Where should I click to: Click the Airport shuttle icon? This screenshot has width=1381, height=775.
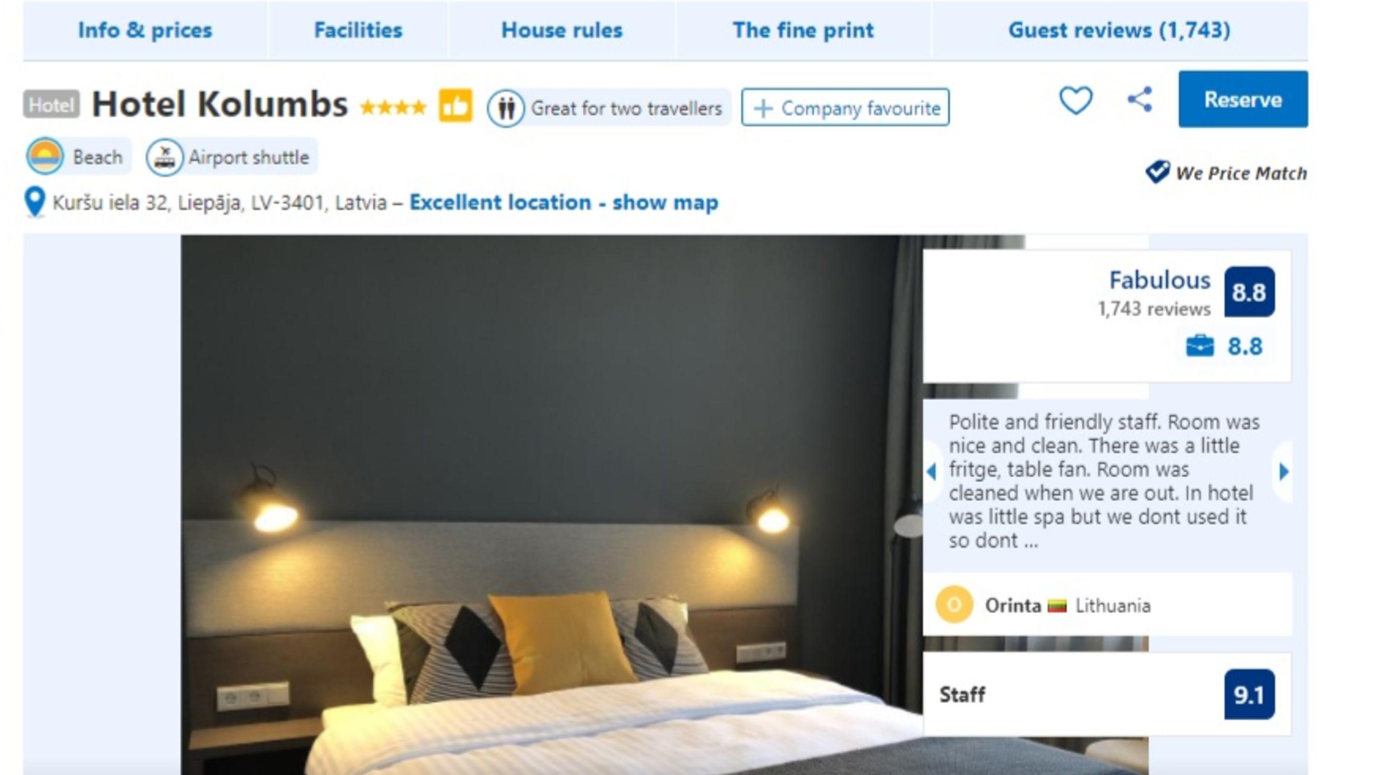164,158
